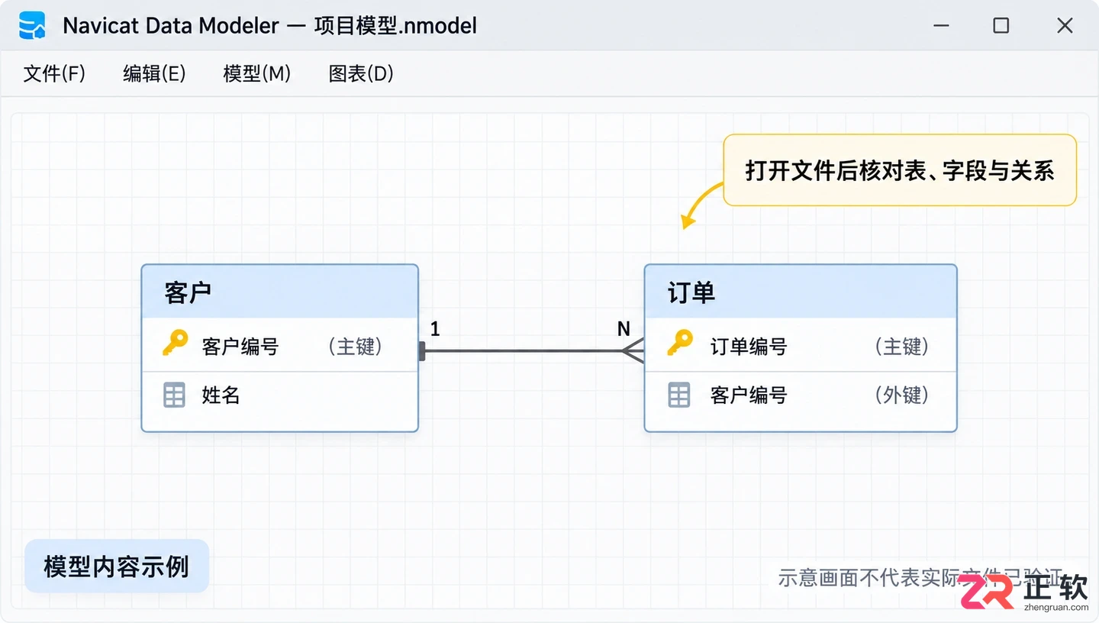Click the column icon in the 订单 table's 客户编号 row
The width and height of the screenshot is (1099, 623).
pos(679,395)
